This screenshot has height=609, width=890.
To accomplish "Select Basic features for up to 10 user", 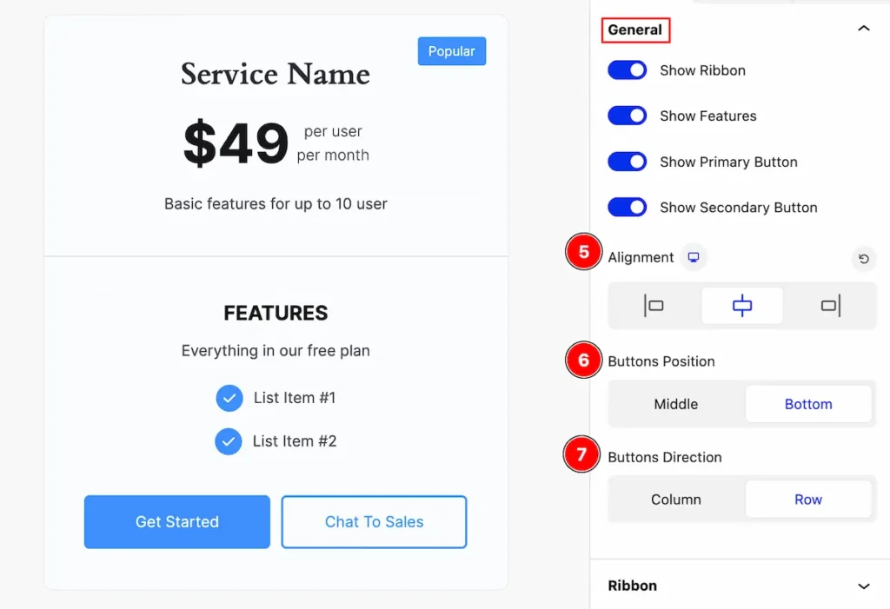I will (276, 204).
